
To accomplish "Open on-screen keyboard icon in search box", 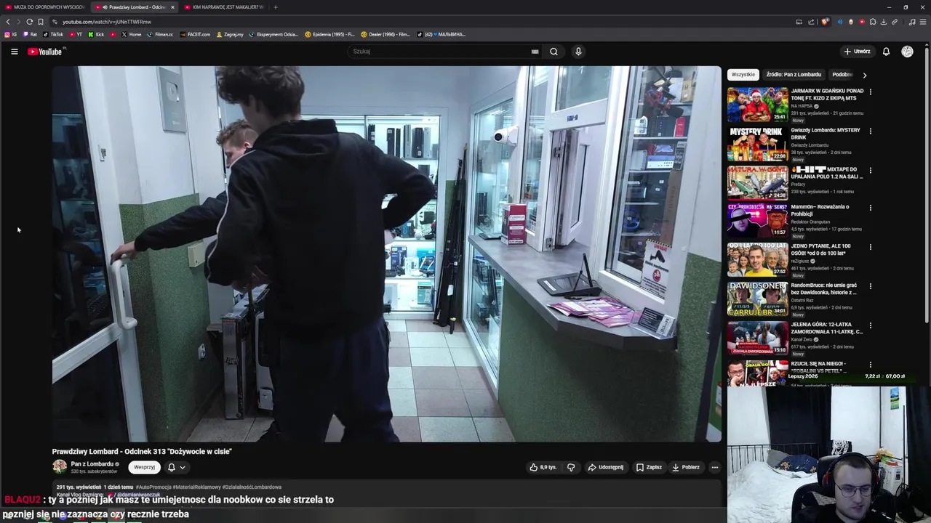I will tap(535, 52).
